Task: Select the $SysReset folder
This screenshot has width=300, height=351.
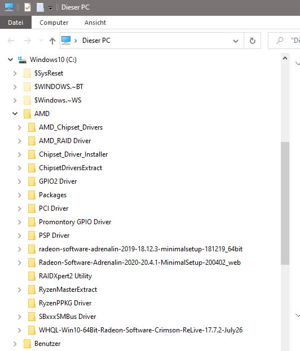Action: pyautogui.click(x=49, y=73)
